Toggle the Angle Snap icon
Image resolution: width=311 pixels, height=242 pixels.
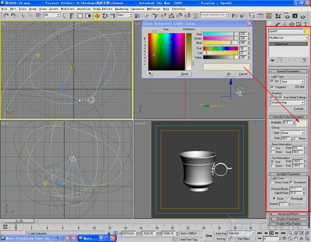point(171,16)
